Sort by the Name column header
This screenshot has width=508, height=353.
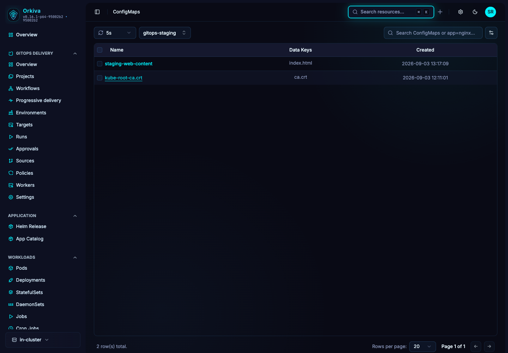[116, 50]
